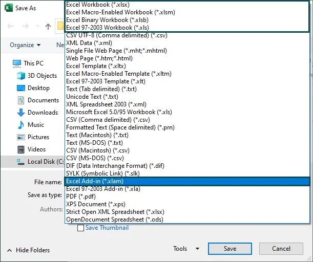Select Text (Tab delimited) (*.txt)
This screenshot has width=313, height=262.
pos(187,89)
